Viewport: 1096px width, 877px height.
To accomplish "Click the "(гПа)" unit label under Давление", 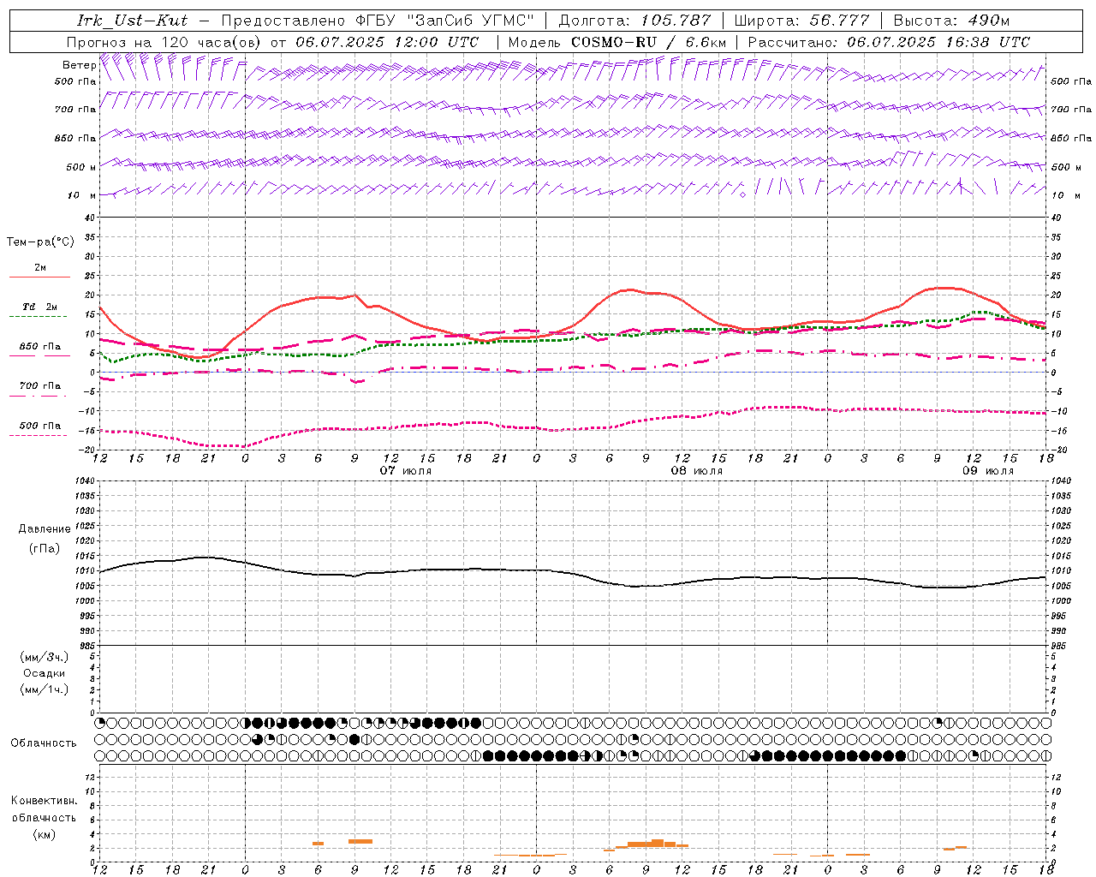I will click(45, 548).
